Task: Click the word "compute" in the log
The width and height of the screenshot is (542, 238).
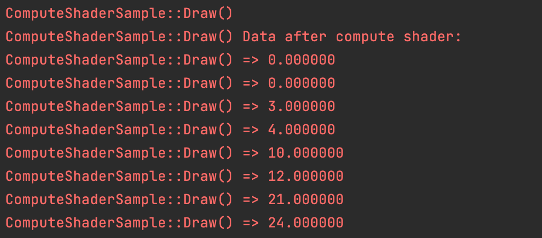Action: pyautogui.click(x=365, y=37)
